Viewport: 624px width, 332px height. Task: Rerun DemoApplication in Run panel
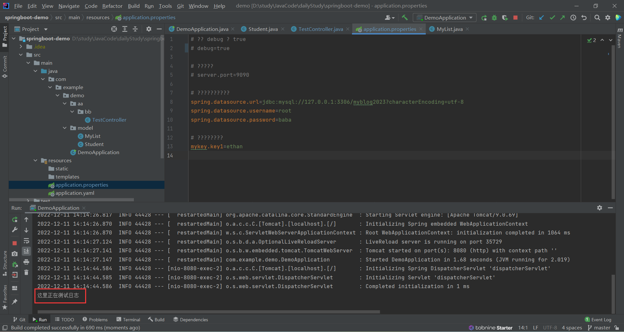tap(15, 219)
